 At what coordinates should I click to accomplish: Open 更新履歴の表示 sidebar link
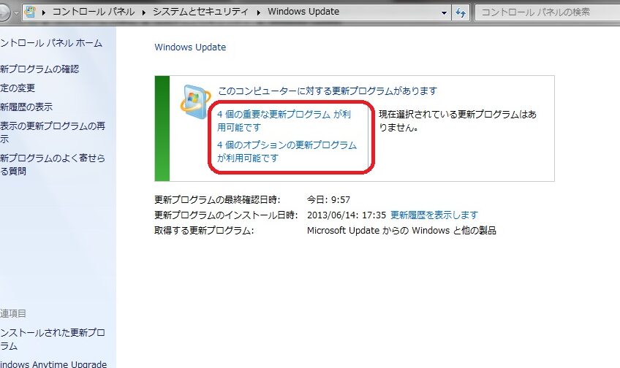pyautogui.click(x=26, y=107)
